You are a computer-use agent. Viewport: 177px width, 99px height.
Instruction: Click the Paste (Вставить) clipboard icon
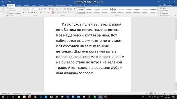click(3, 9)
